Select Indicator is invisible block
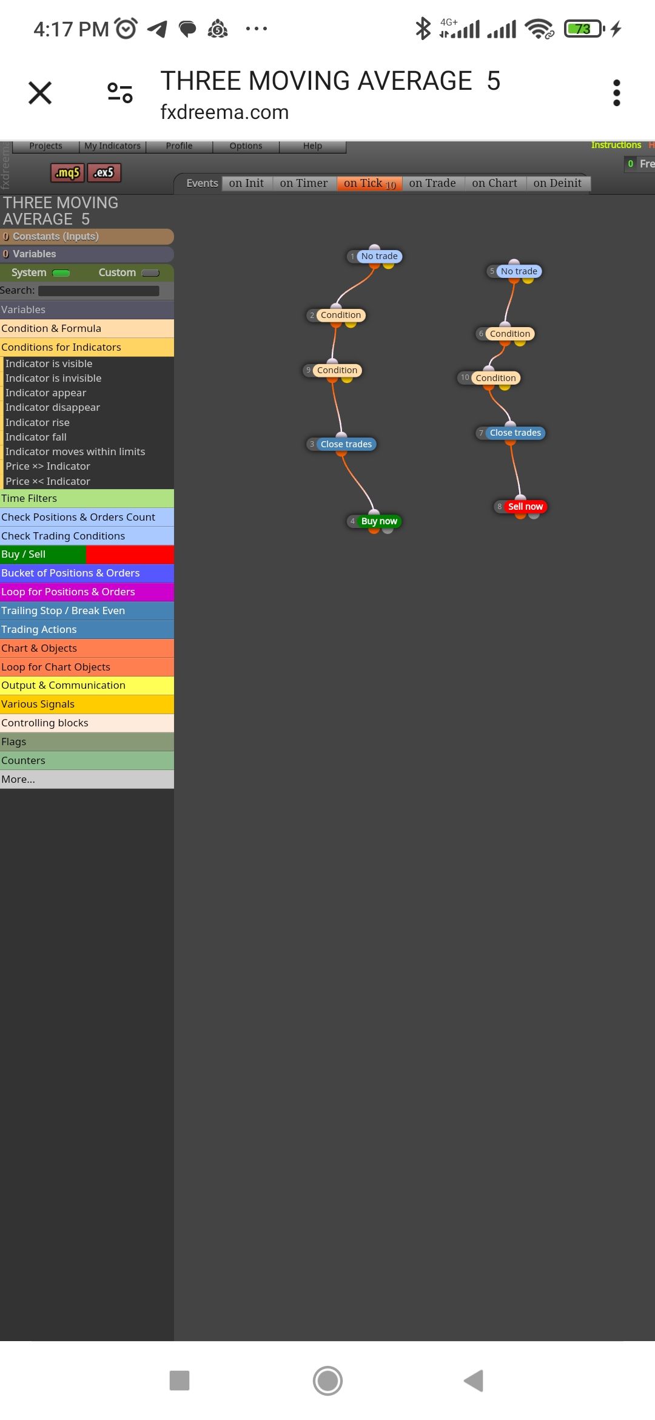Screen dimensions: 655x1420 click(x=53, y=378)
